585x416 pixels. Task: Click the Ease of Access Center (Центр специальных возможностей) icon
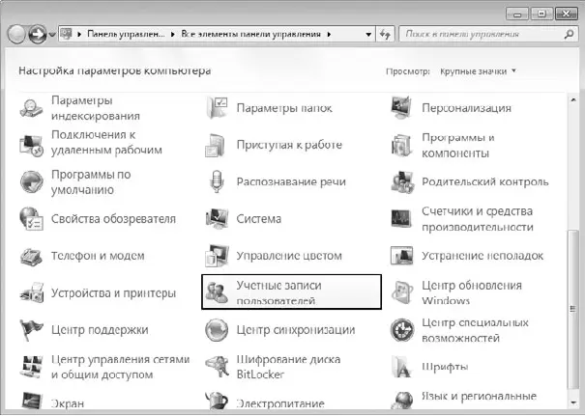[402, 330]
